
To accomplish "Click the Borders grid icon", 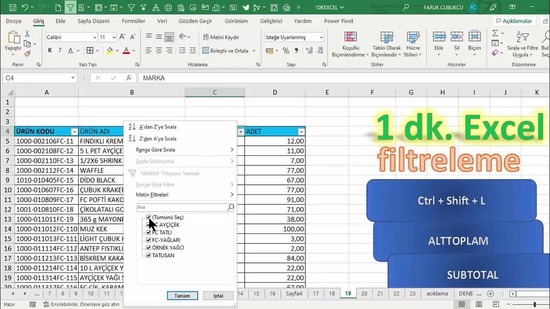I will [x=90, y=51].
